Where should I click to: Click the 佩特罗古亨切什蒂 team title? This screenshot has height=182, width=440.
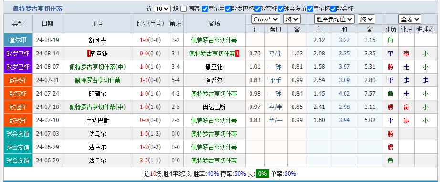(37, 9)
